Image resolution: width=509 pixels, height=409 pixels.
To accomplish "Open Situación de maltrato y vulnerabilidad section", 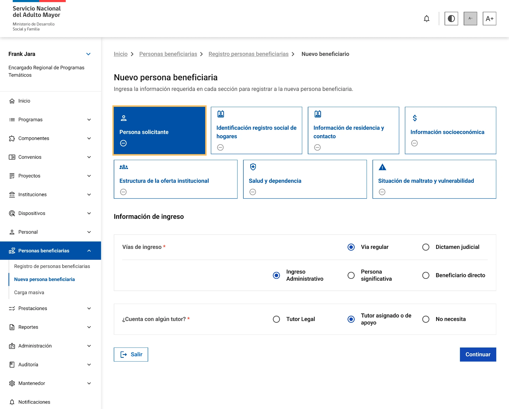I will pos(434,179).
